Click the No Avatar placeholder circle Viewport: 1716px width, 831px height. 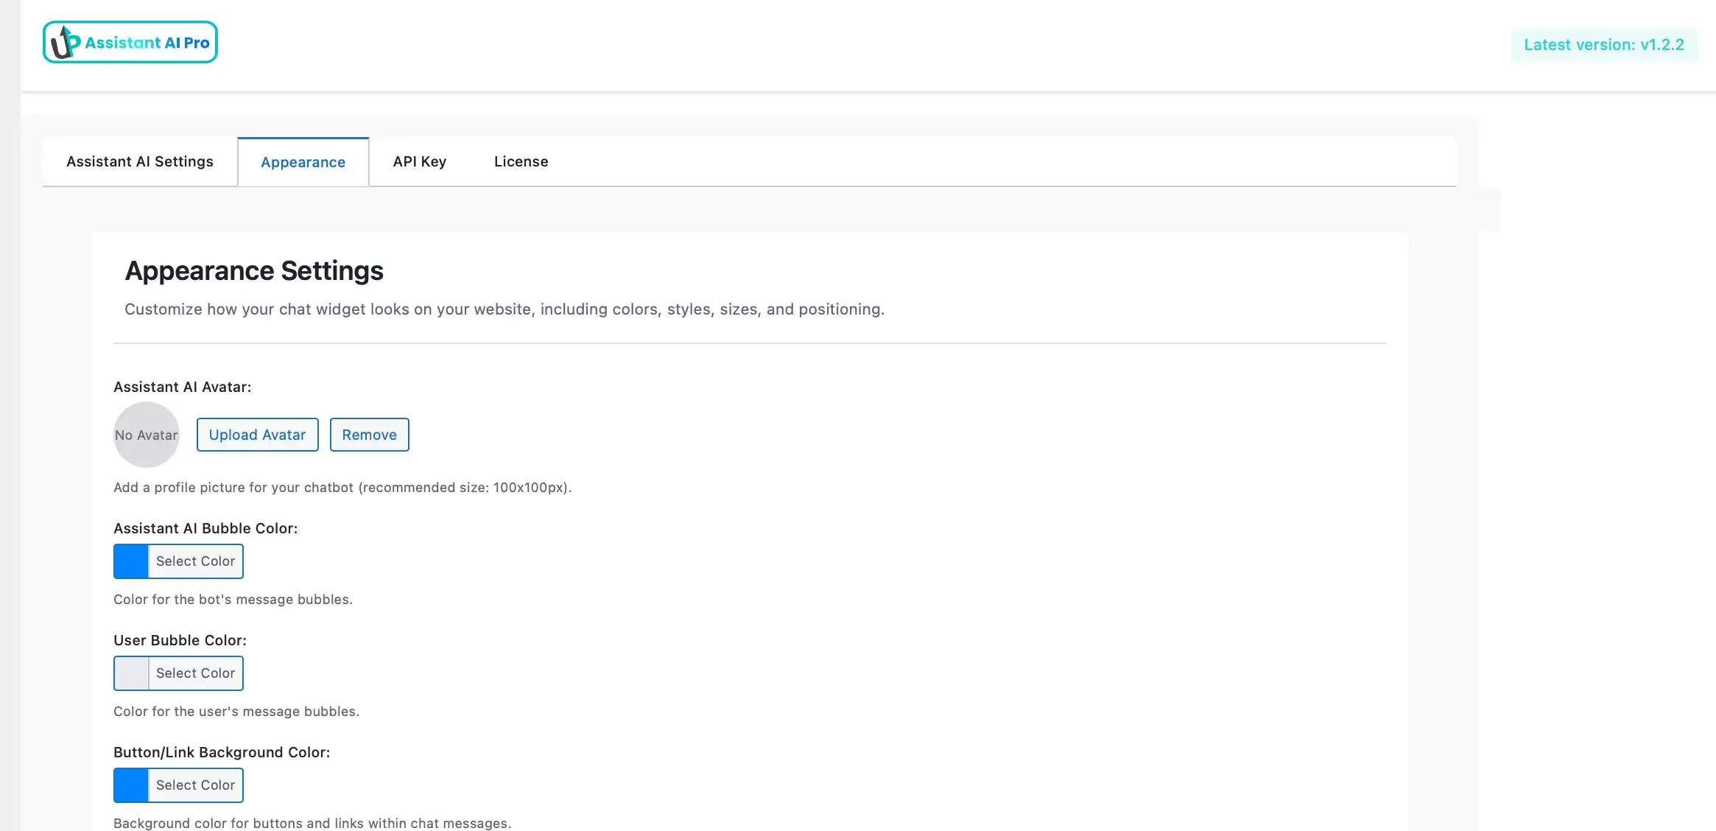coord(147,435)
